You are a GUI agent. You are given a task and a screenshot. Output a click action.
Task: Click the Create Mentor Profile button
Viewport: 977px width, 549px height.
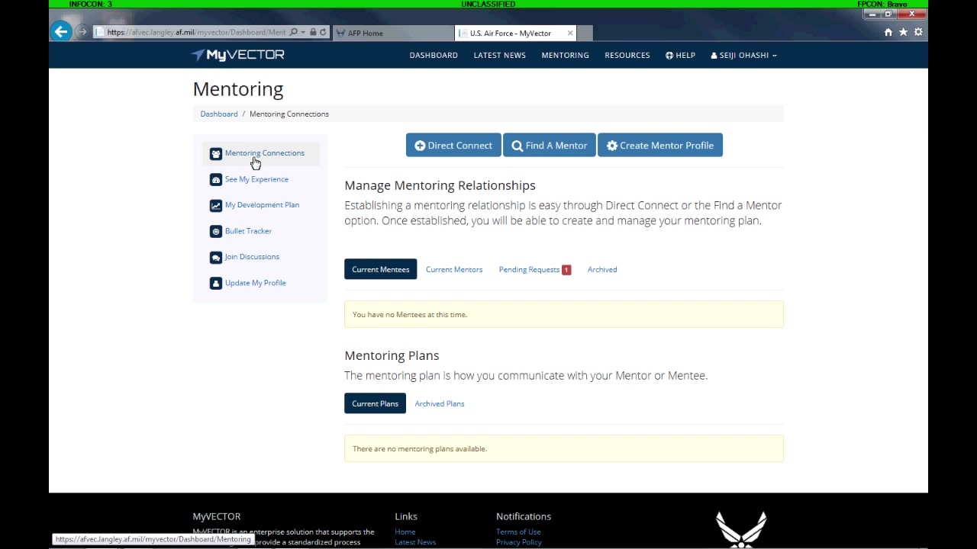click(x=660, y=146)
